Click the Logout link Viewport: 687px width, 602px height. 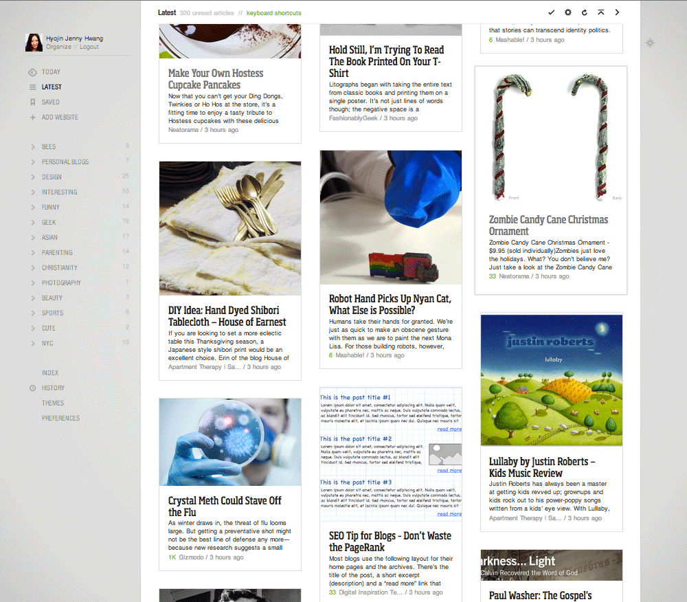coord(89,47)
